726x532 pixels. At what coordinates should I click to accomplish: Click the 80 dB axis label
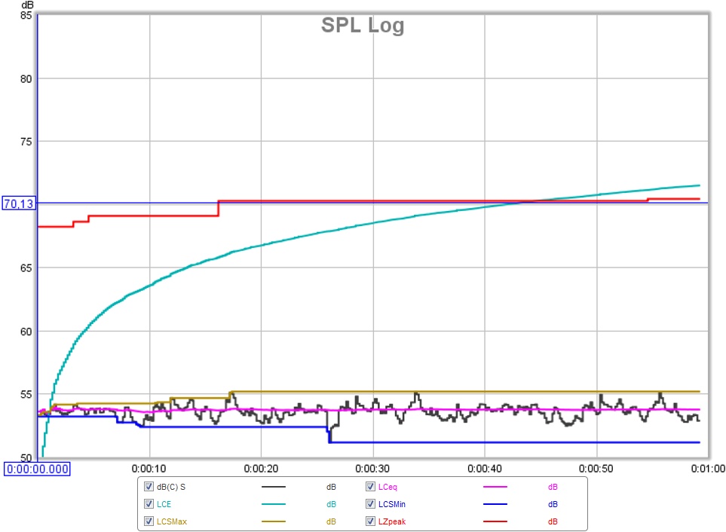26,79
